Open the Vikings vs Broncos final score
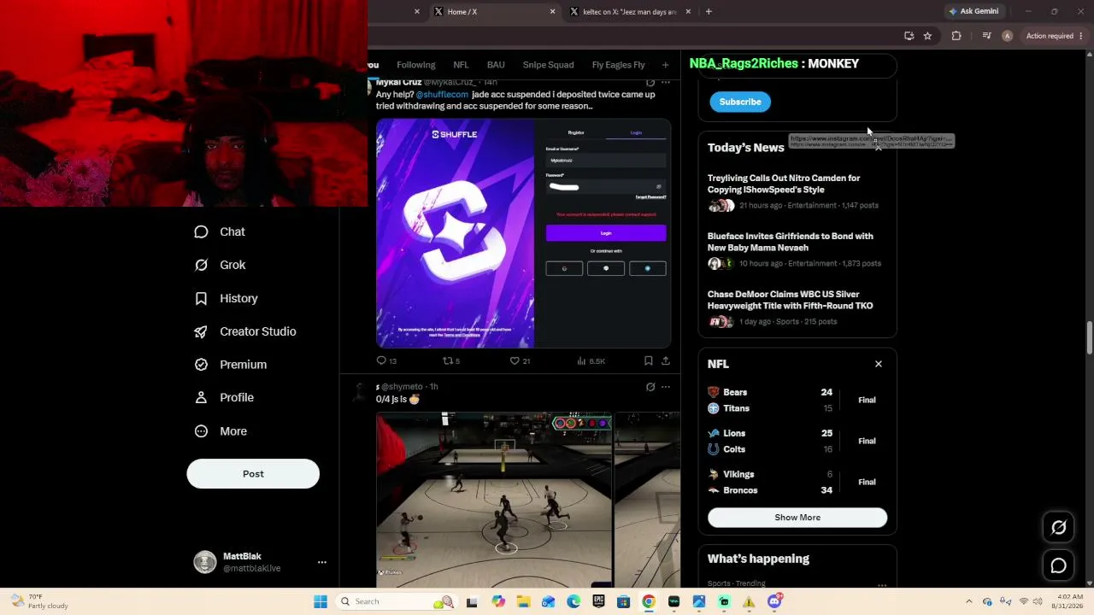 click(797, 482)
